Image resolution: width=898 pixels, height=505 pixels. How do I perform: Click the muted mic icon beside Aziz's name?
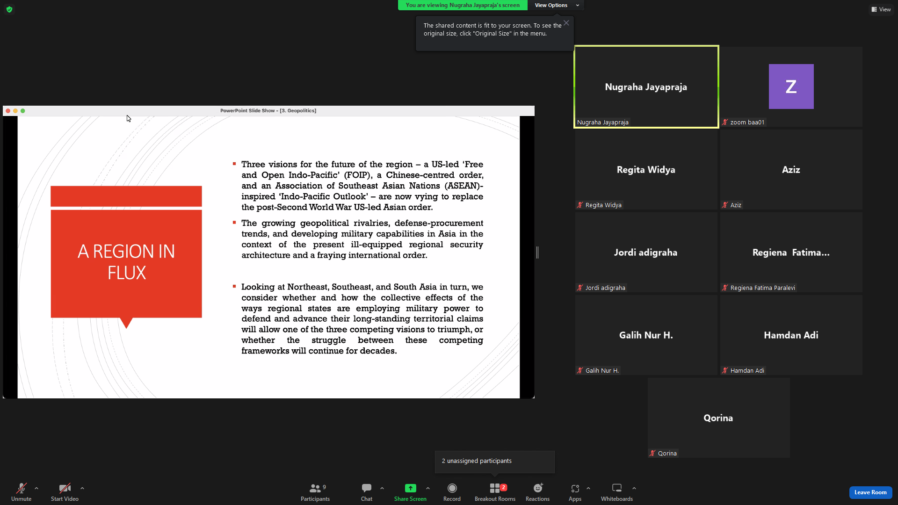tap(725, 205)
